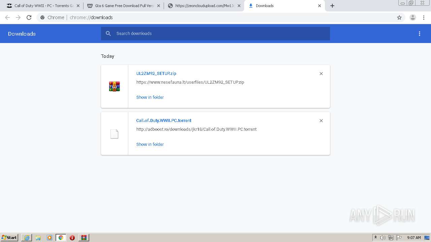
Task: Reload the downloads page
Action: tap(29, 17)
